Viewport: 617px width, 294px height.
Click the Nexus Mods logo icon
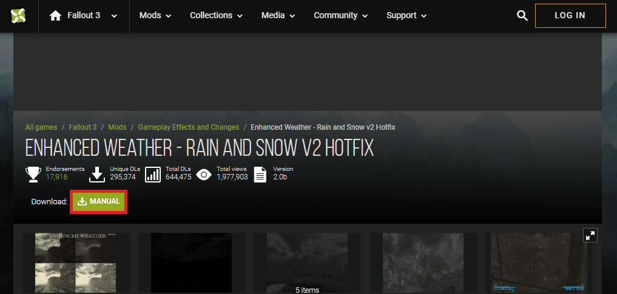(18, 16)
